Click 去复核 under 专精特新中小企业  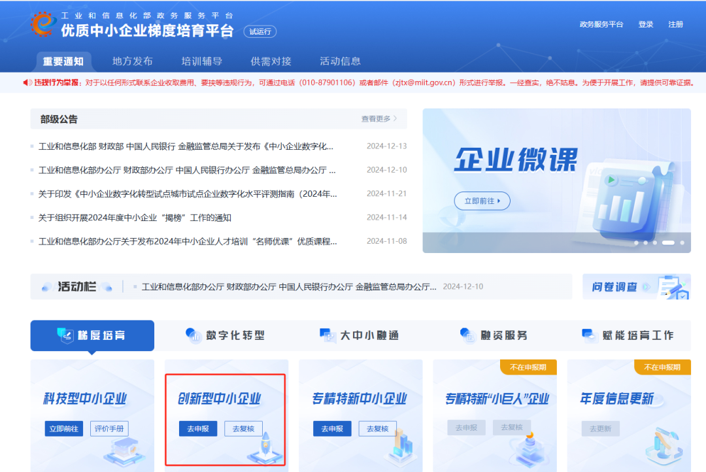pyautogui.click(x=377, y=429)
